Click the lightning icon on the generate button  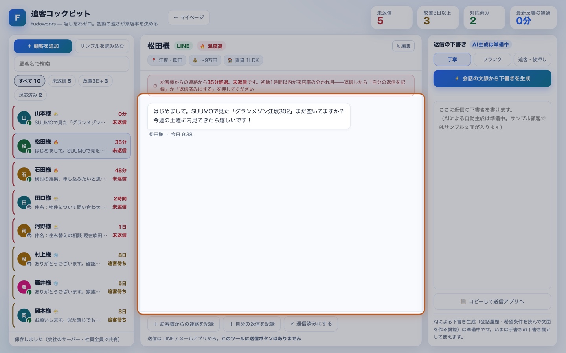[x=457, y=78]
